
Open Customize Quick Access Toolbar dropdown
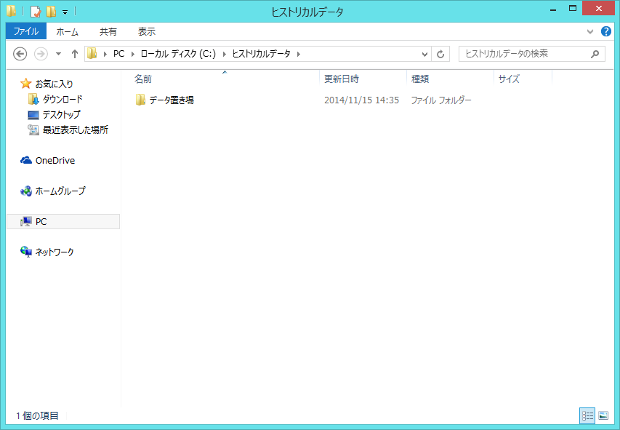65,12
